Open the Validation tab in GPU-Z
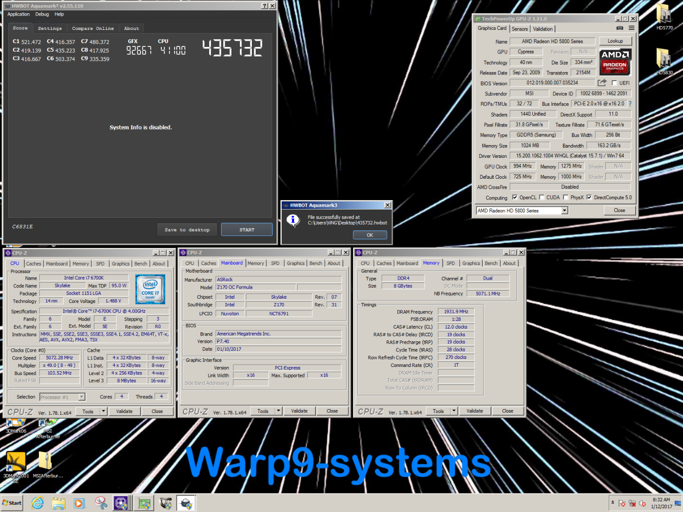The width and height of the screenshot is (683, 512). pos(543,29)
